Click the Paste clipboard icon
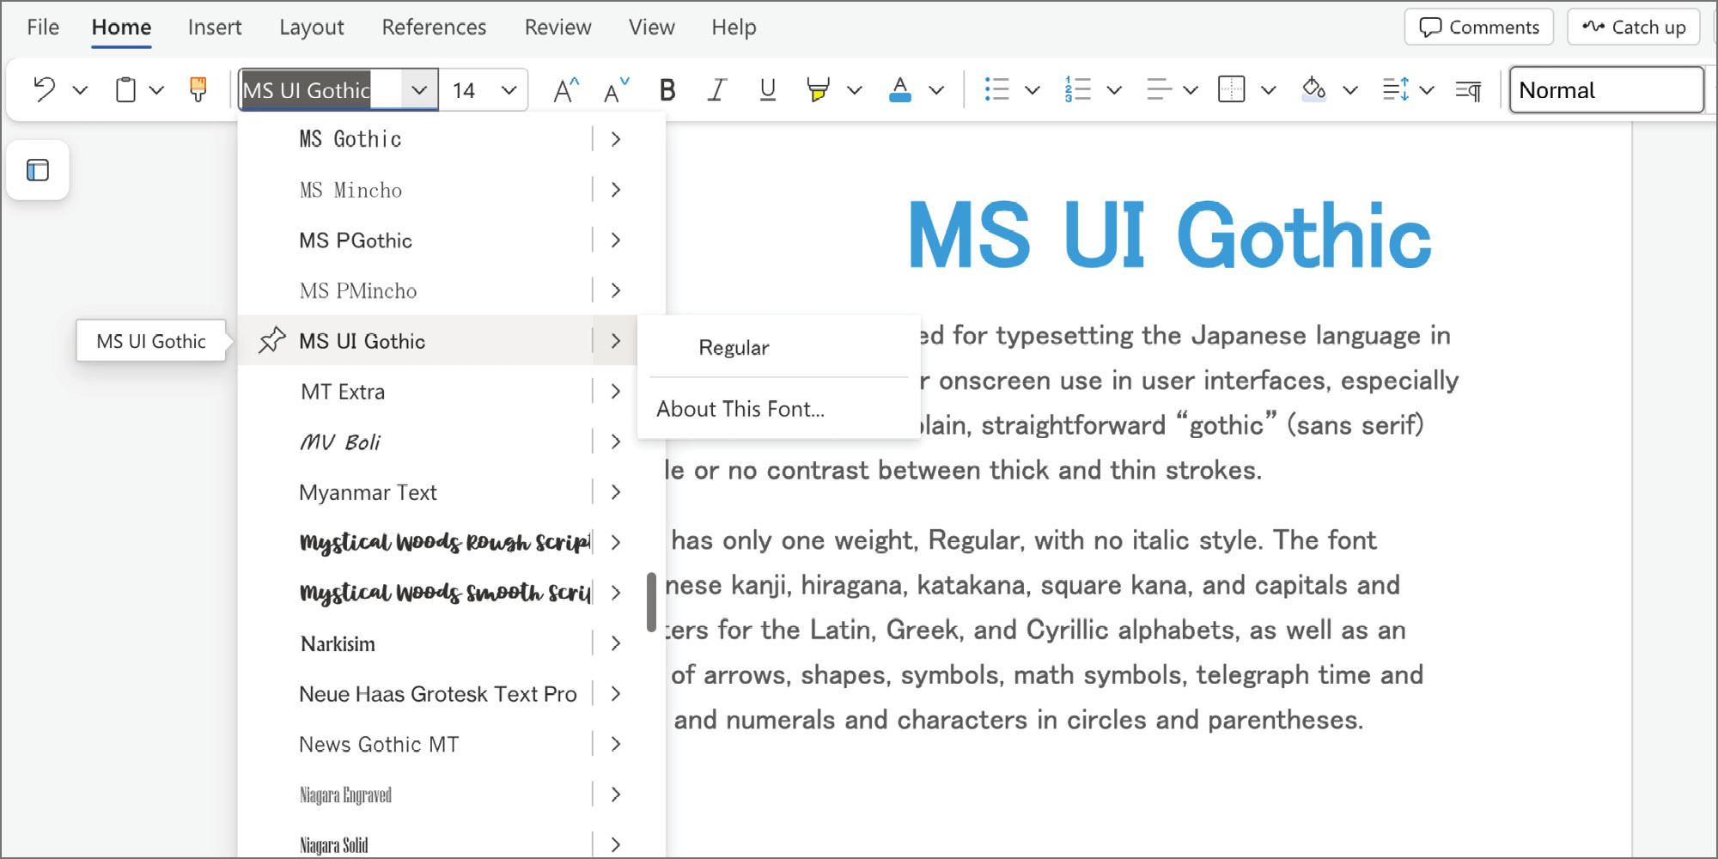Image resolution: width=1718 pixels, height=859 pixels. click(125, 89)
